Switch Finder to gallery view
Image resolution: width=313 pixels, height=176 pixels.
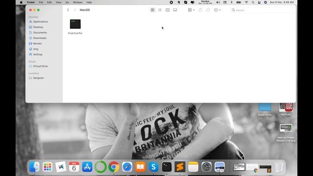(175, 10)
